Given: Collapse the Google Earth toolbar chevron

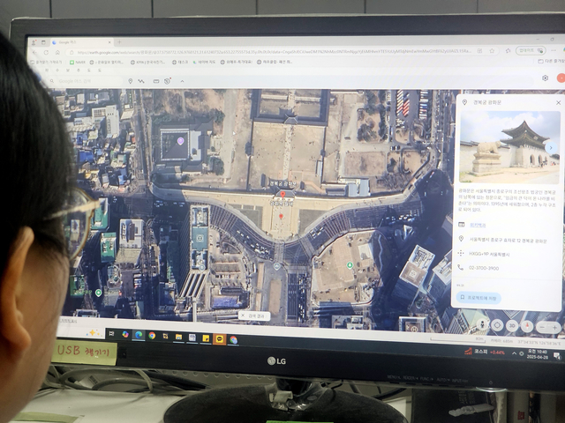Looking at the screenshot, I should [183, 81].
